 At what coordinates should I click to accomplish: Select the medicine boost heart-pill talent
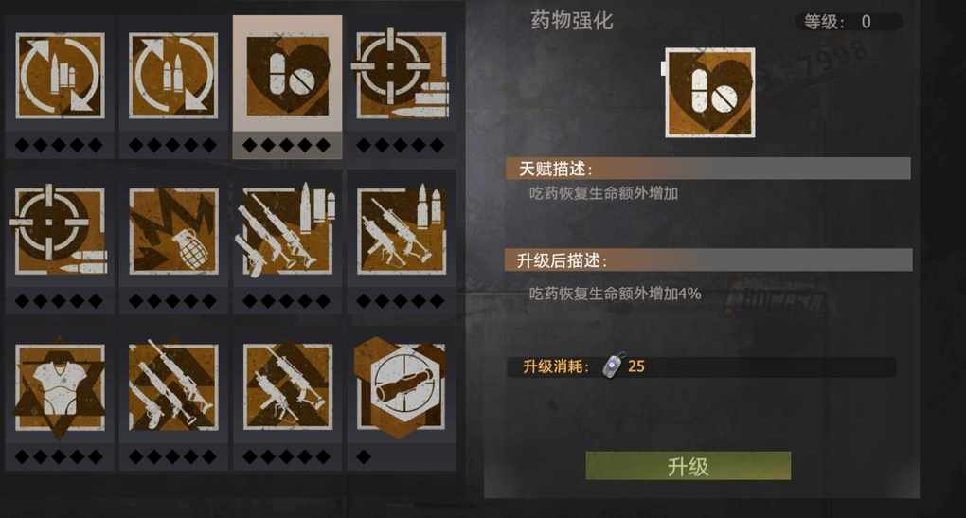coord(288,76)
